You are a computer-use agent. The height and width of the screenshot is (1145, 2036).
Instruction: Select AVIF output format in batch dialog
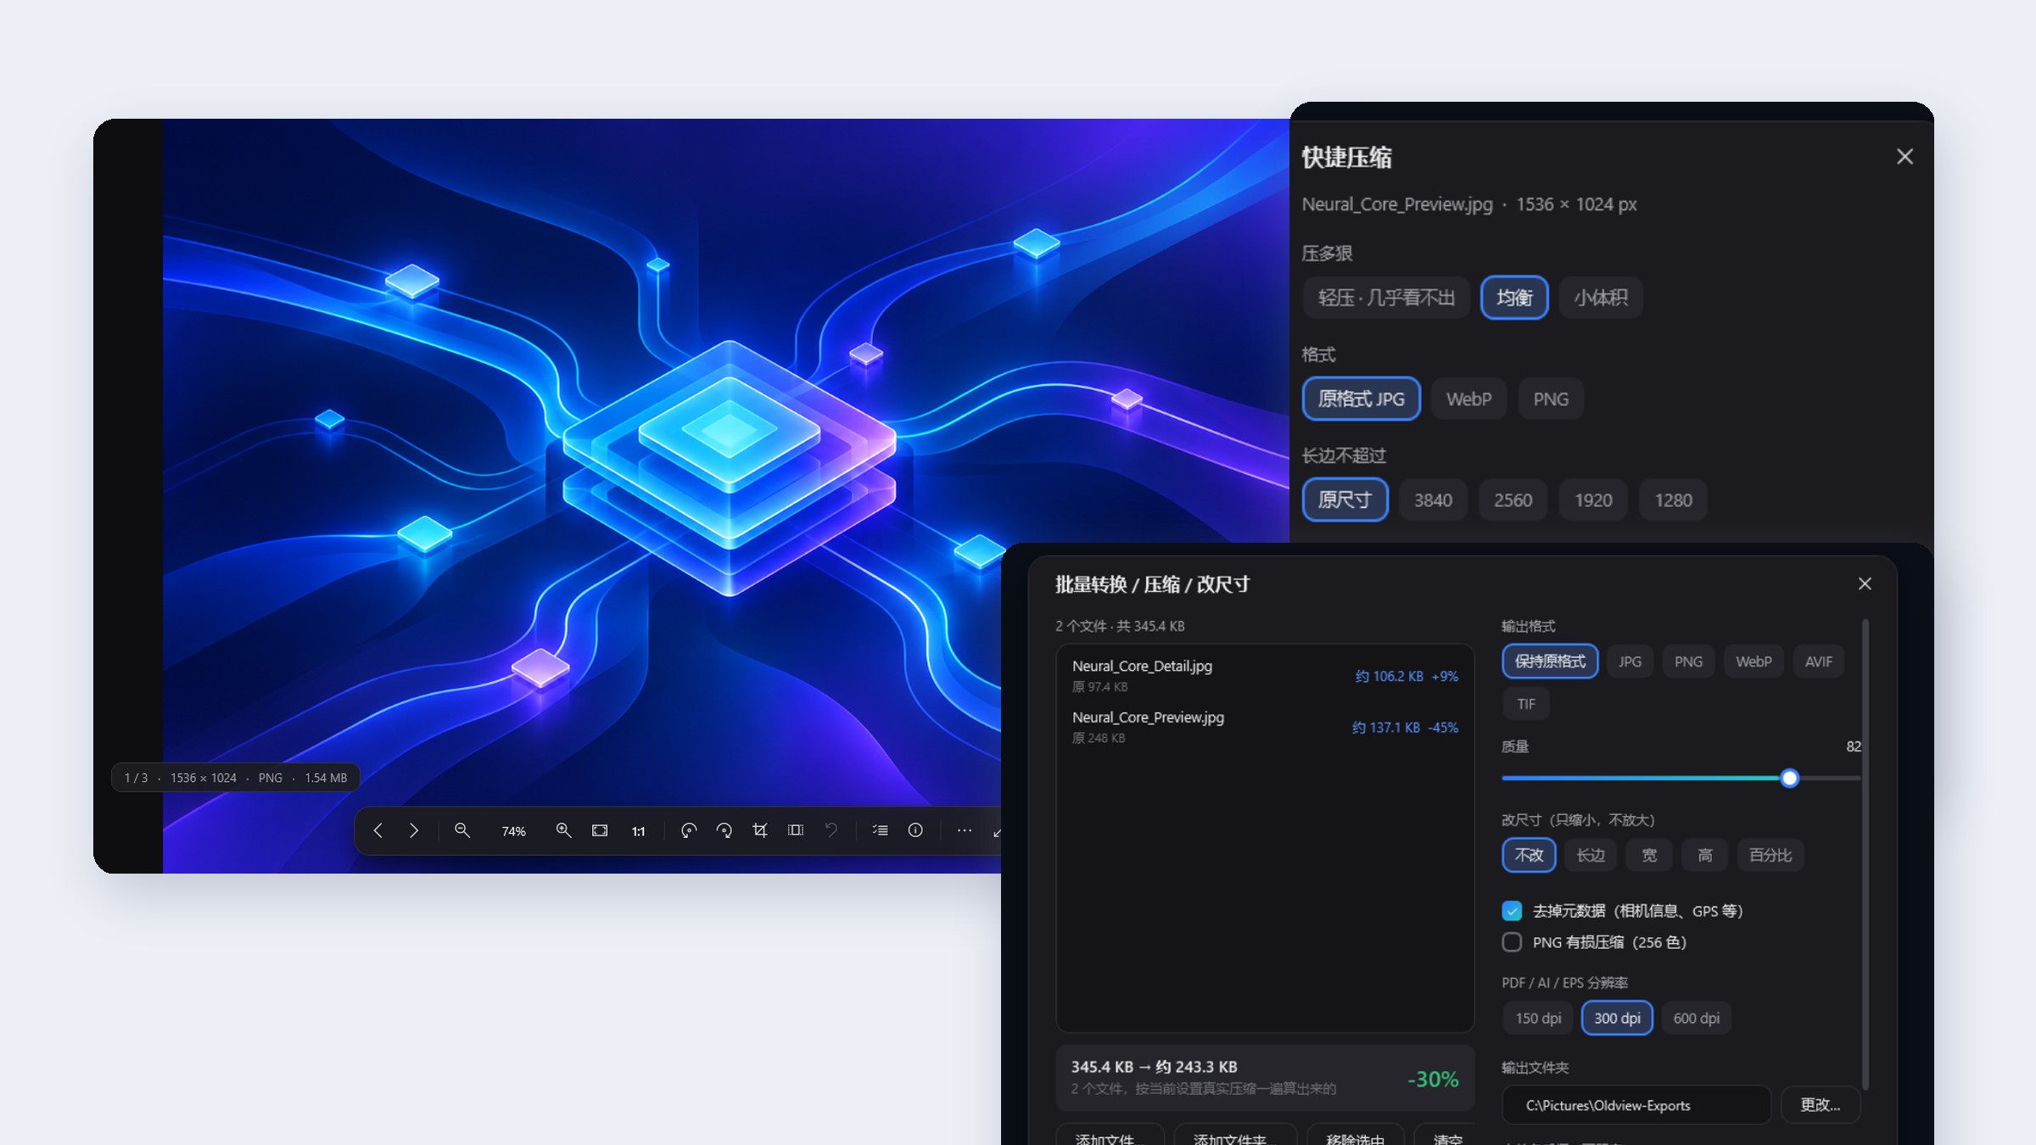pos(1818,662)
